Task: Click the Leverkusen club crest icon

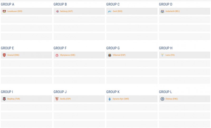Action: (4, 11)
